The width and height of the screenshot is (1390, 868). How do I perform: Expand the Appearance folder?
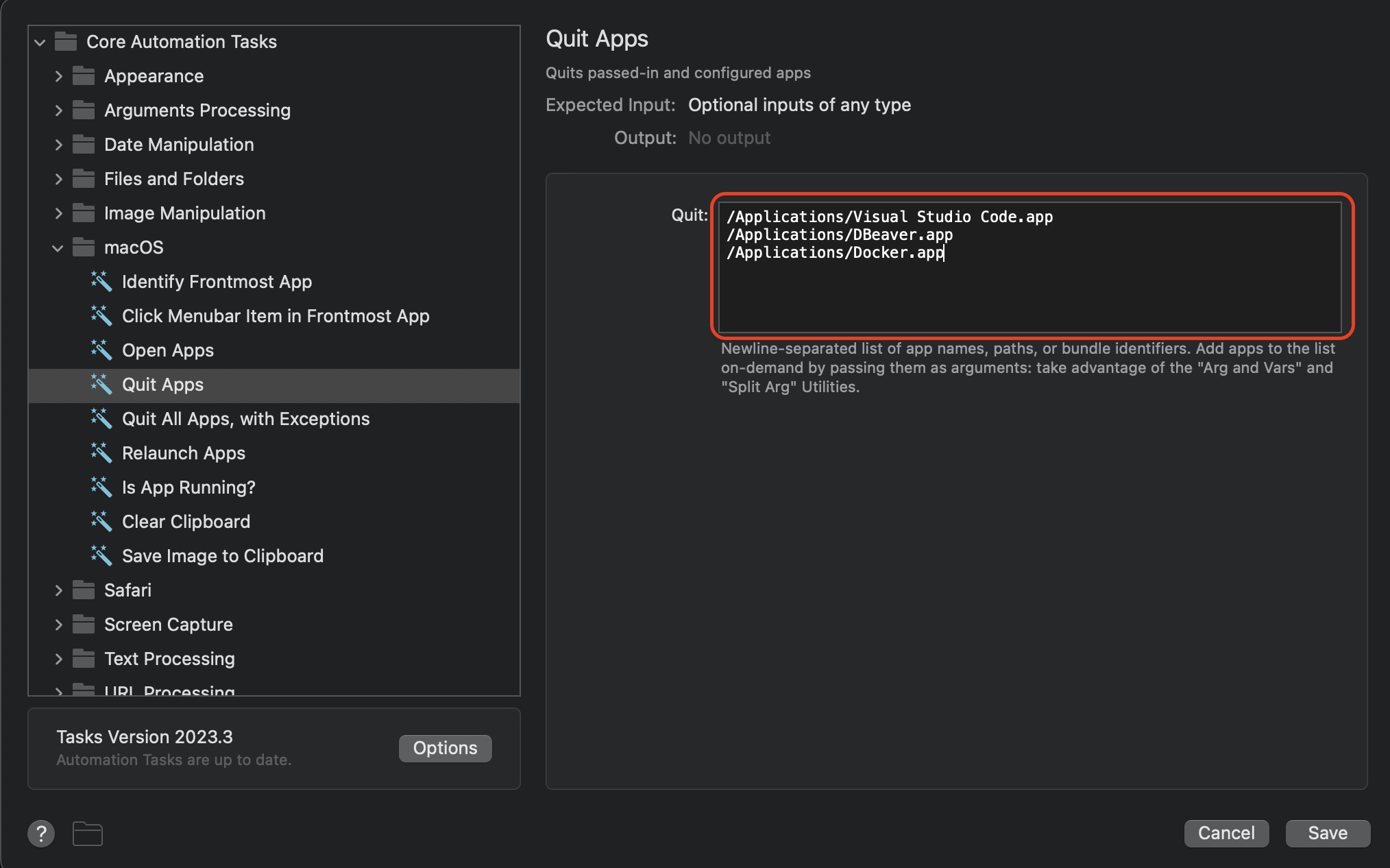[58, 76]
